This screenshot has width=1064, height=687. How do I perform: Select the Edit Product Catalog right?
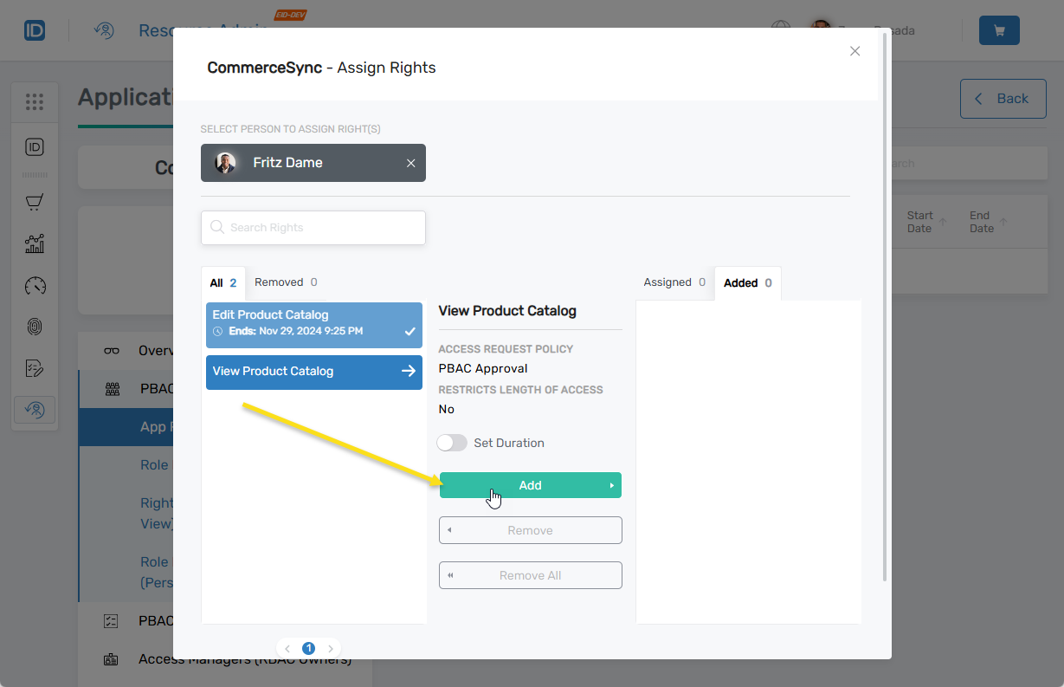[313, 324]
